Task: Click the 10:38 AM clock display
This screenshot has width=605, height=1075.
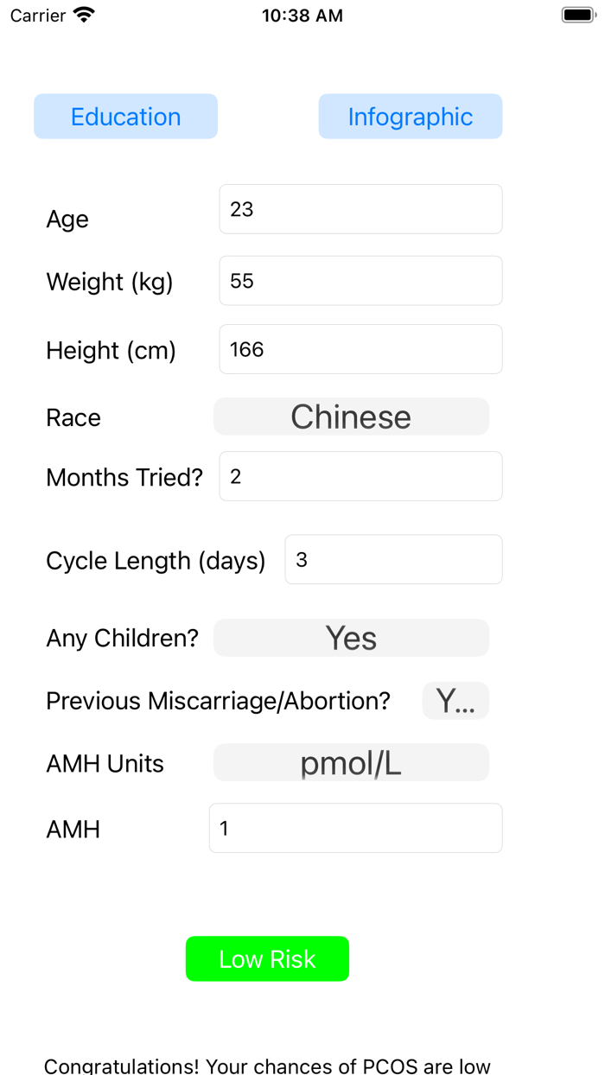Action: (x=302, y=15)
